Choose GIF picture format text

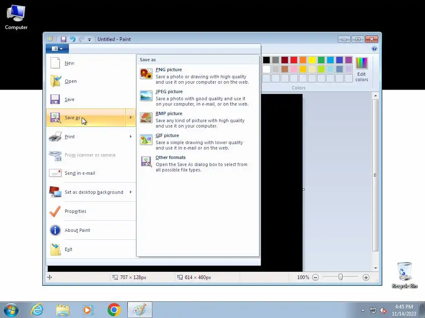tap(167, 135)
